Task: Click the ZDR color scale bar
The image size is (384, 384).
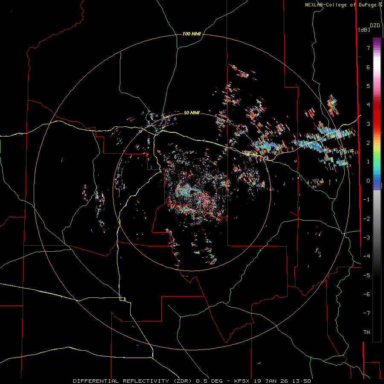Action: point(377,190)
